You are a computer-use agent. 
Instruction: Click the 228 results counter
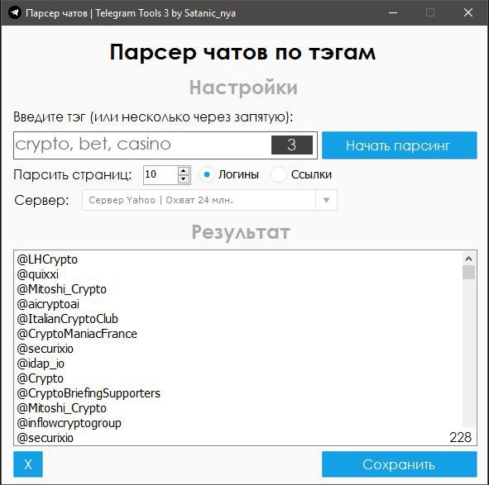tap(460, 437)
